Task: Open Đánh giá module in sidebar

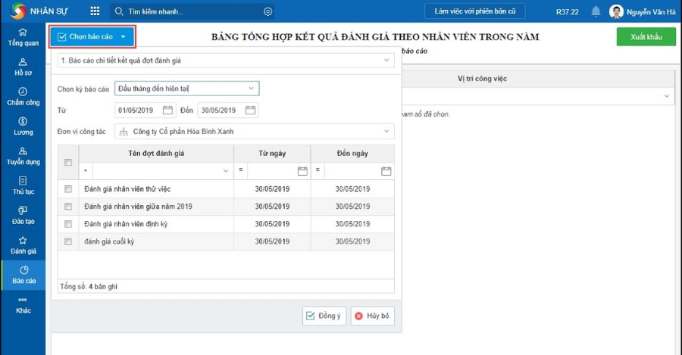Action: (23, 244)
